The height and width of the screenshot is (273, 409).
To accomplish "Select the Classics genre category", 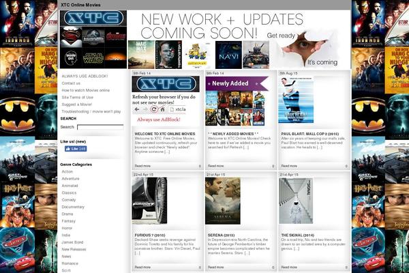I will (x=69, y=192).
